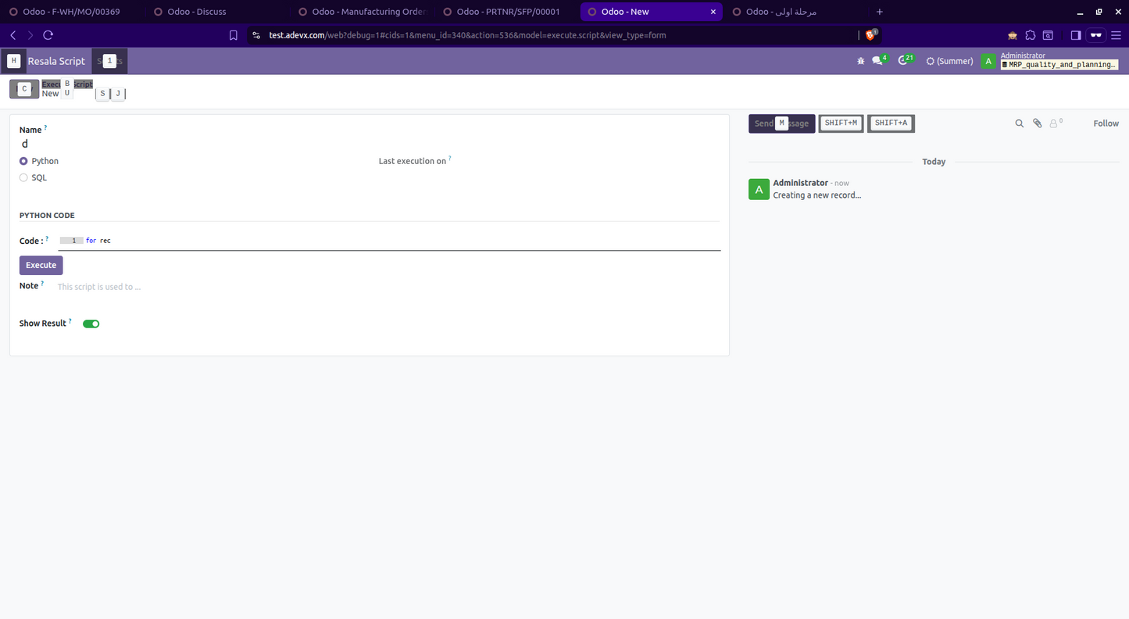
Task: Click the browser address bar URL
Action: click(x=467, y=35)
